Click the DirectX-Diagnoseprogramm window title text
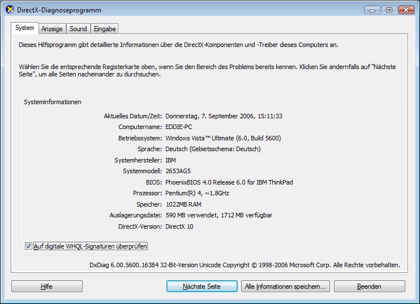The height and width of the screenshot is (304, 420). (59, 10)
